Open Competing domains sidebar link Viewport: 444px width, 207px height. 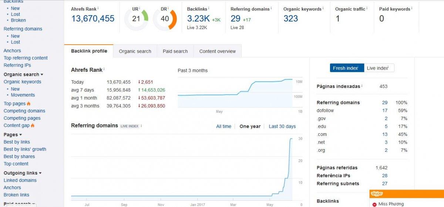pyautogui.click(x=24, y=111)
